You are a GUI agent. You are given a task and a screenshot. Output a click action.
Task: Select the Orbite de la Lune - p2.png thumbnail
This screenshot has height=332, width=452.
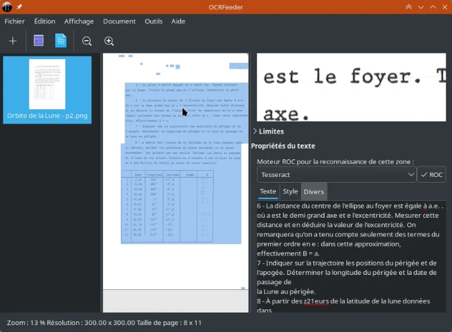tap(47, 90)
